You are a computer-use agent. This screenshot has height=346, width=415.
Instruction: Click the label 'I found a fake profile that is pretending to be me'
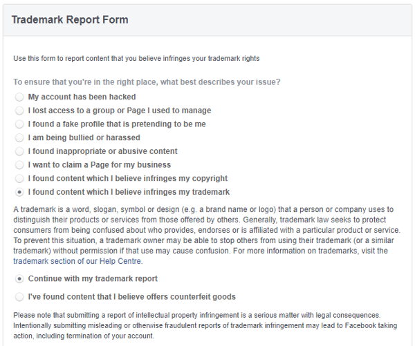point(117,124)
